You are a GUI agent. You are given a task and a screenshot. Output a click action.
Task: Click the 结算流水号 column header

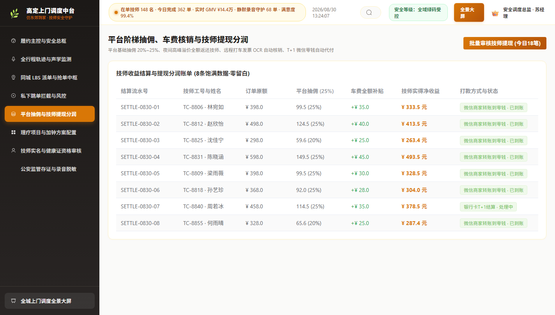[x=134, y=91]
